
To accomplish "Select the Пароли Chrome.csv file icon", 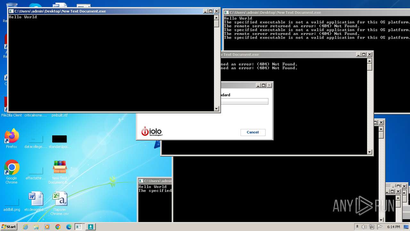I will tap(60, 203).
